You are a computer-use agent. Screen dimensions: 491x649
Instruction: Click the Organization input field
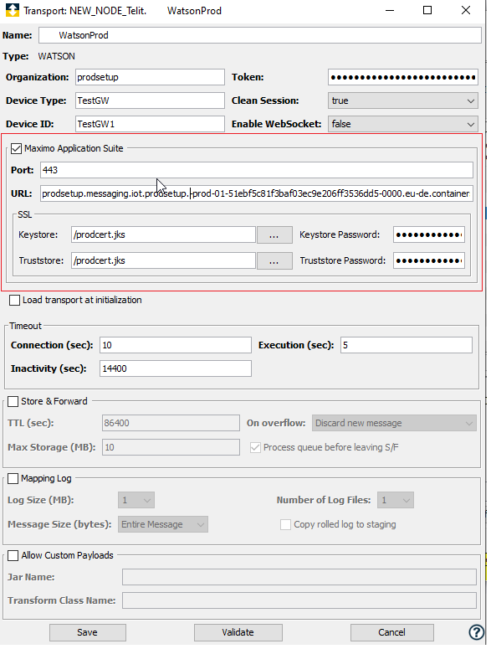(x=150, y=77)
